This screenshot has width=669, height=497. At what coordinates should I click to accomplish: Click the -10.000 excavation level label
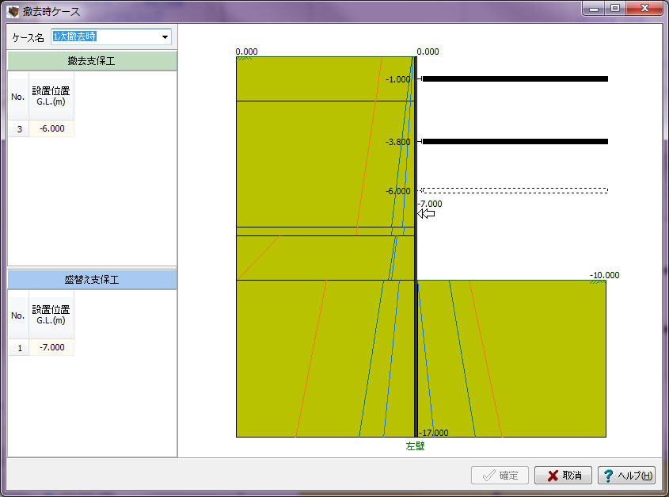[605, 275]
